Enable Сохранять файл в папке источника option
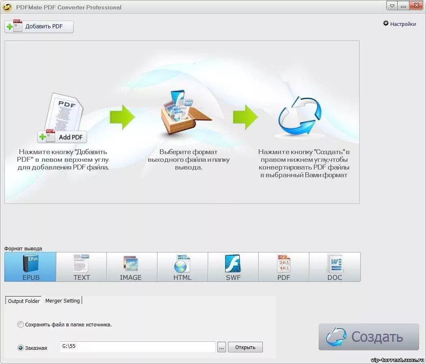426x364 pixels. click(20, 324)
